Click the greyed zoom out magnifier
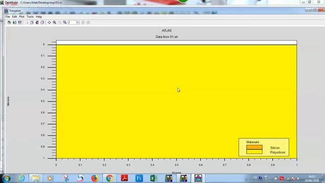The image size is (325, 183). tap(60, 22)
